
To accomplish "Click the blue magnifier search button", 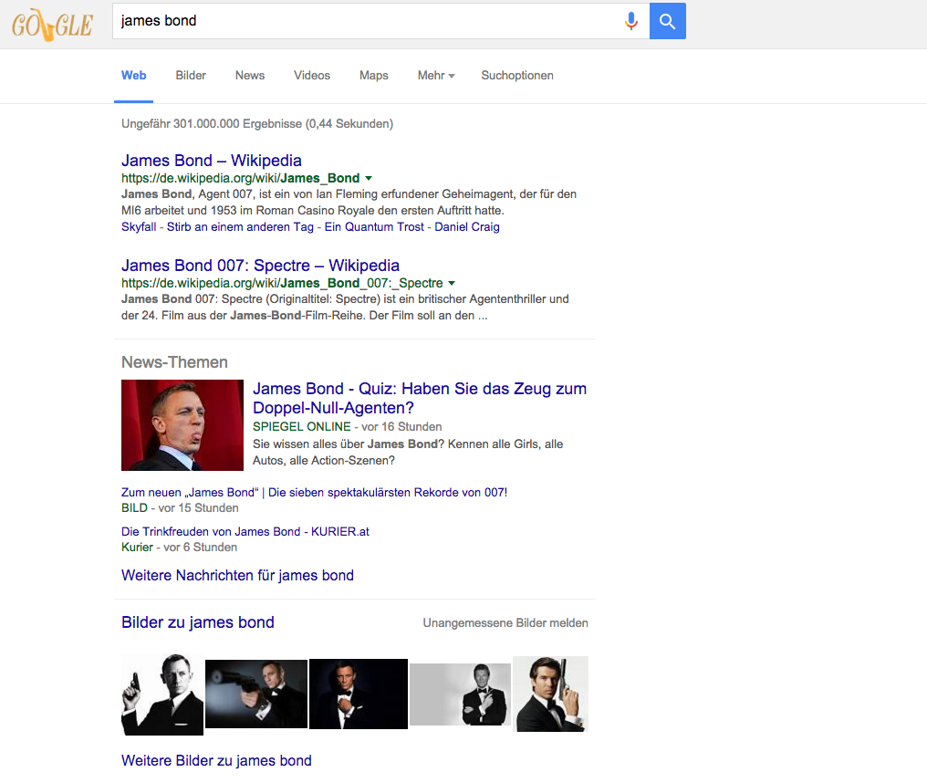I will point(668,21).
